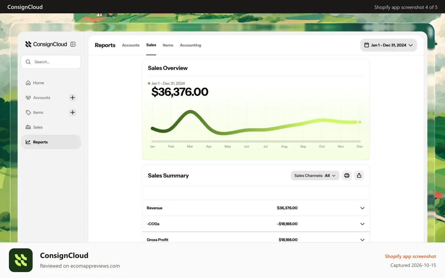Click the ConsignCloud app icon in footer

(21, 260)
